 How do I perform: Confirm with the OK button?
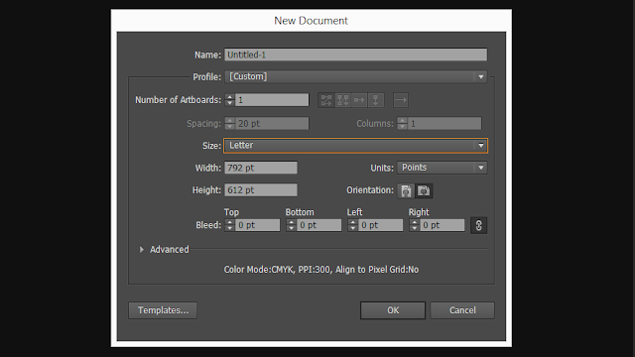393,310
